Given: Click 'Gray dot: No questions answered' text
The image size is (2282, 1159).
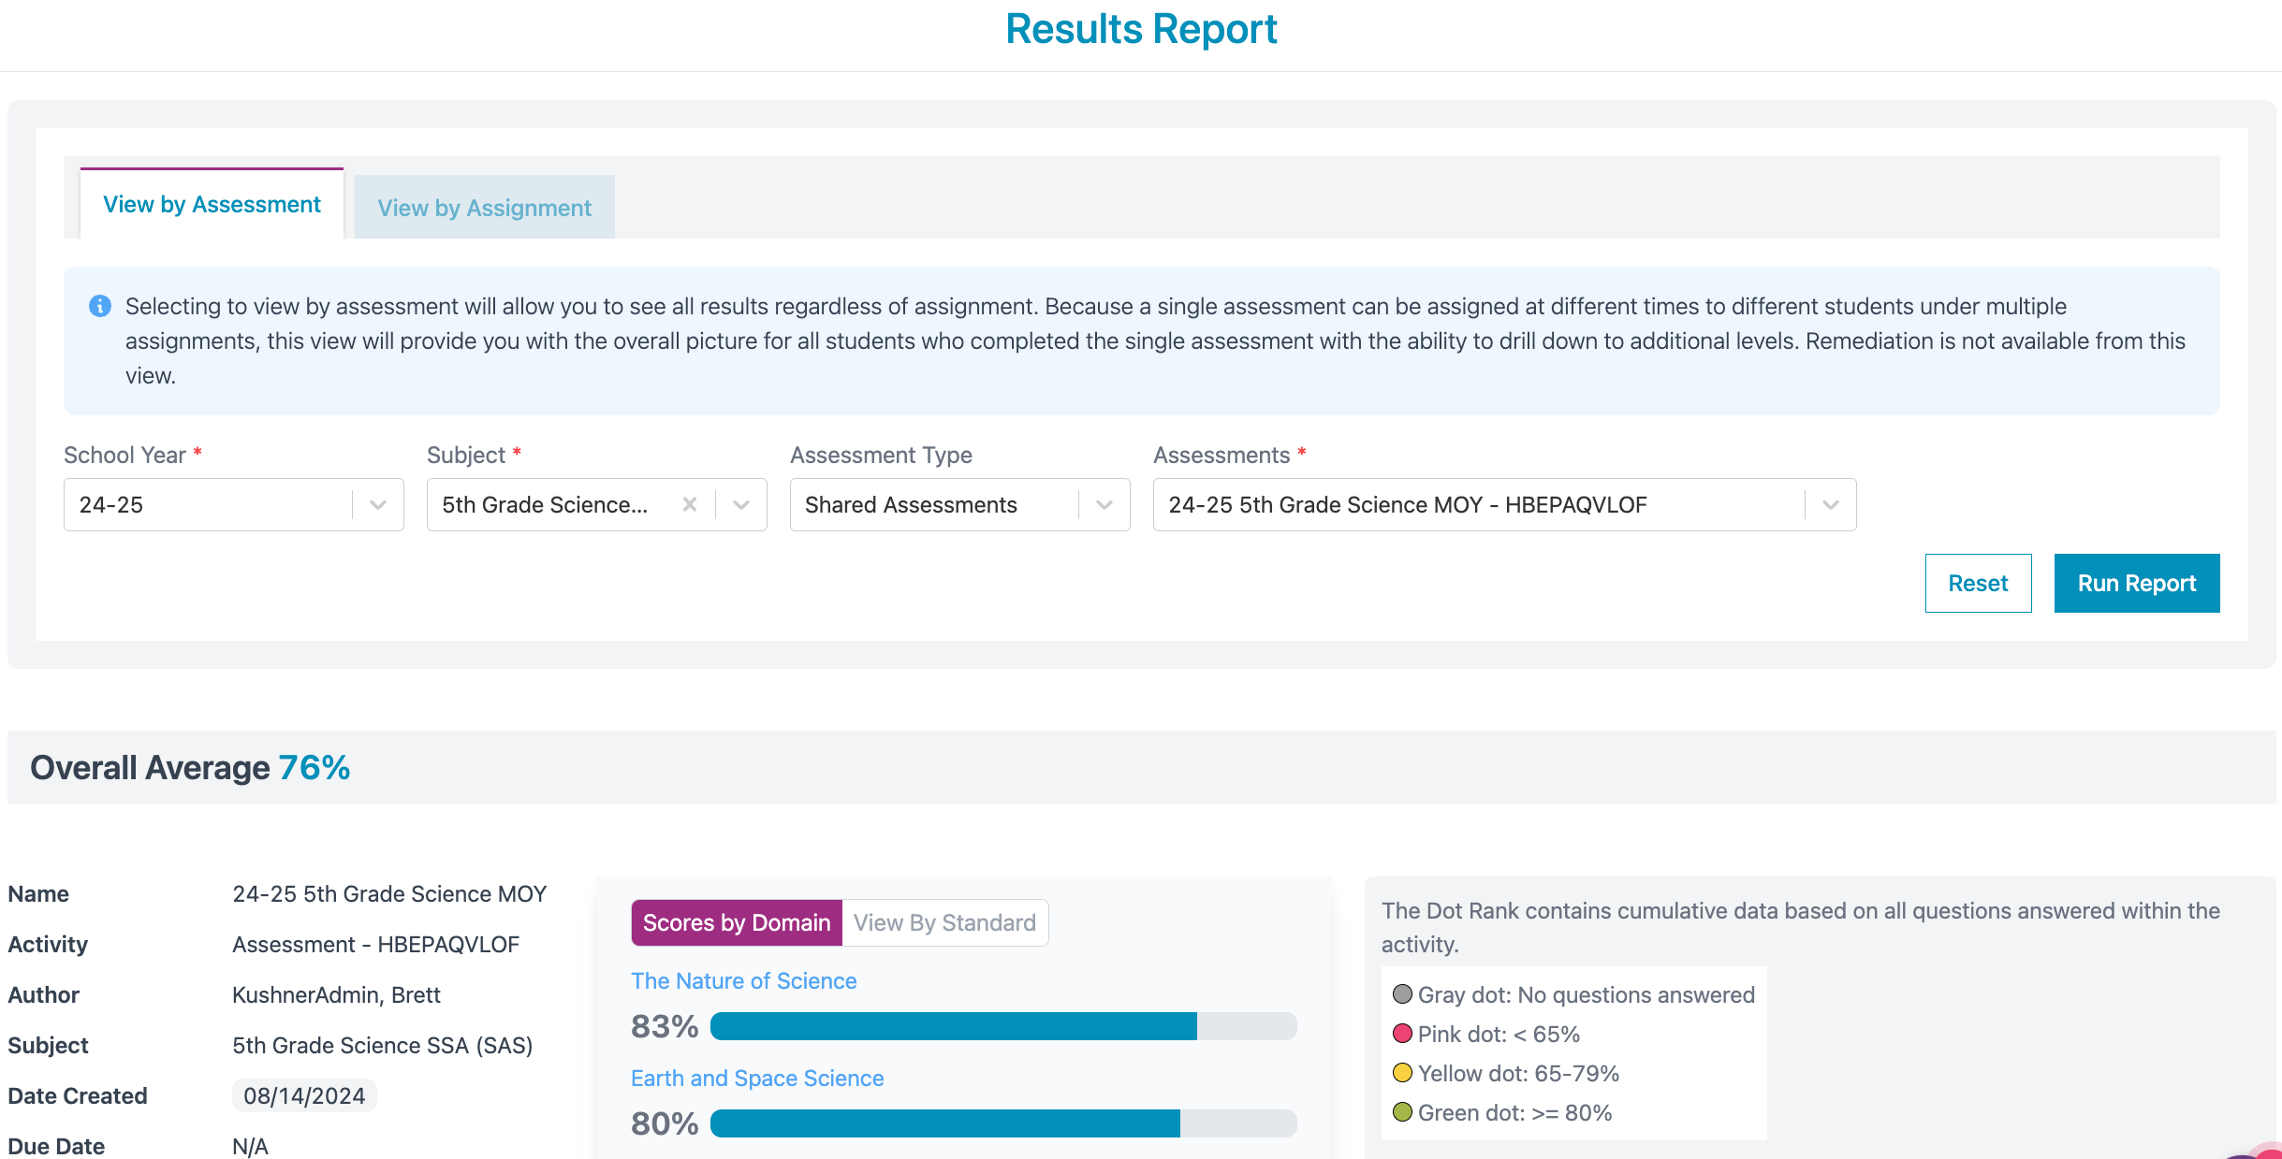Looking at the screenshot, I should (1587, 994).
